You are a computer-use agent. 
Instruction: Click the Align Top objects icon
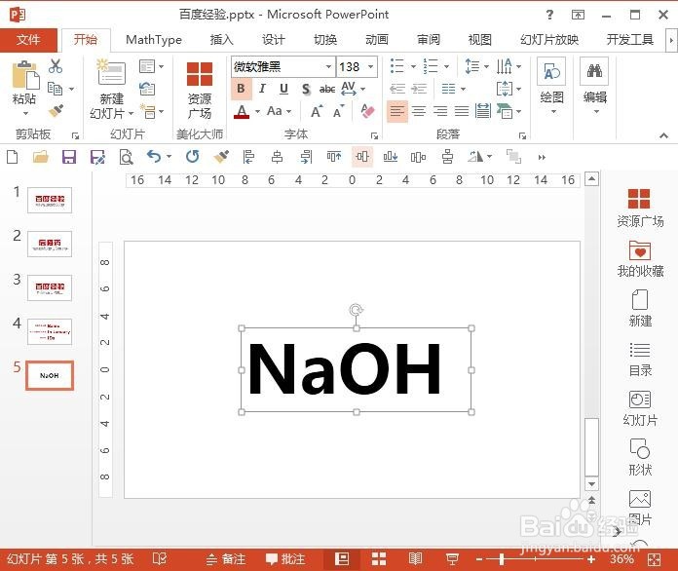click(334, 157)
